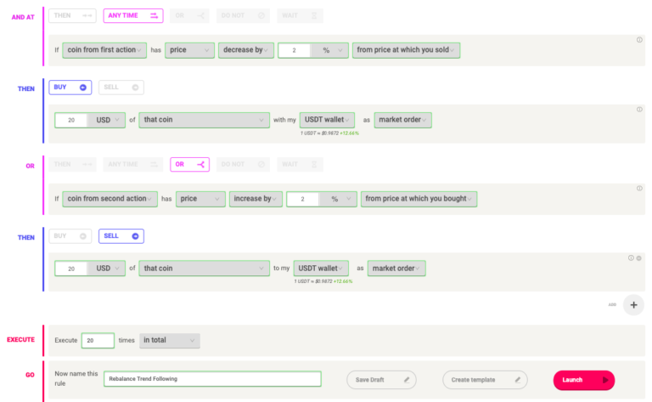Choose DO NOT operator in the AND AT row
The height and width of the screenshot is (402, 652).
(243, 16)
